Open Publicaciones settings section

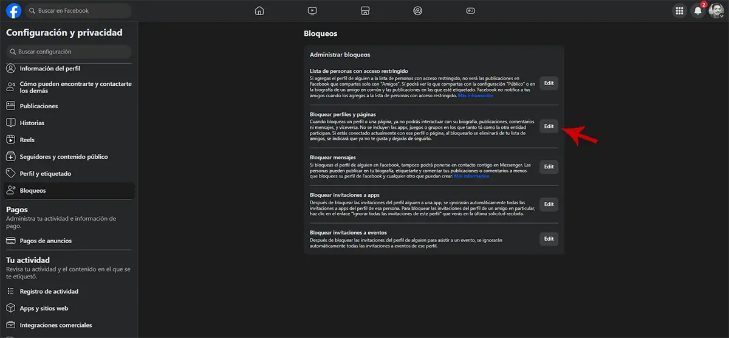pos(39,106)
